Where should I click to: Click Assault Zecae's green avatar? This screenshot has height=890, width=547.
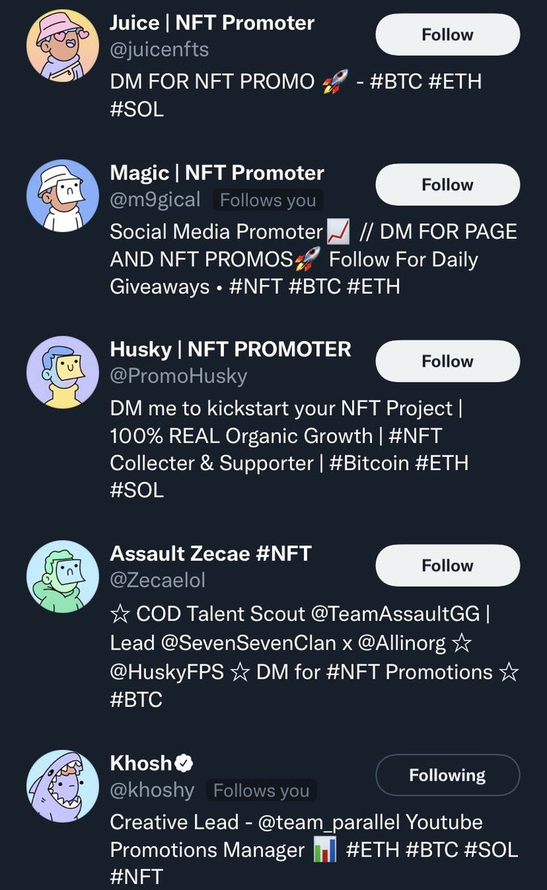(62, 576)
